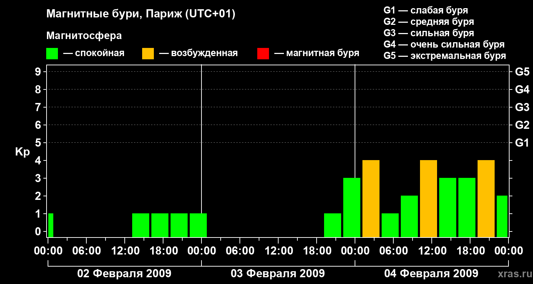The width and height of the screenshot is (533, 284).
Task: Click the line G4 — очень сильная буря
Action: (x=444, y=44)
